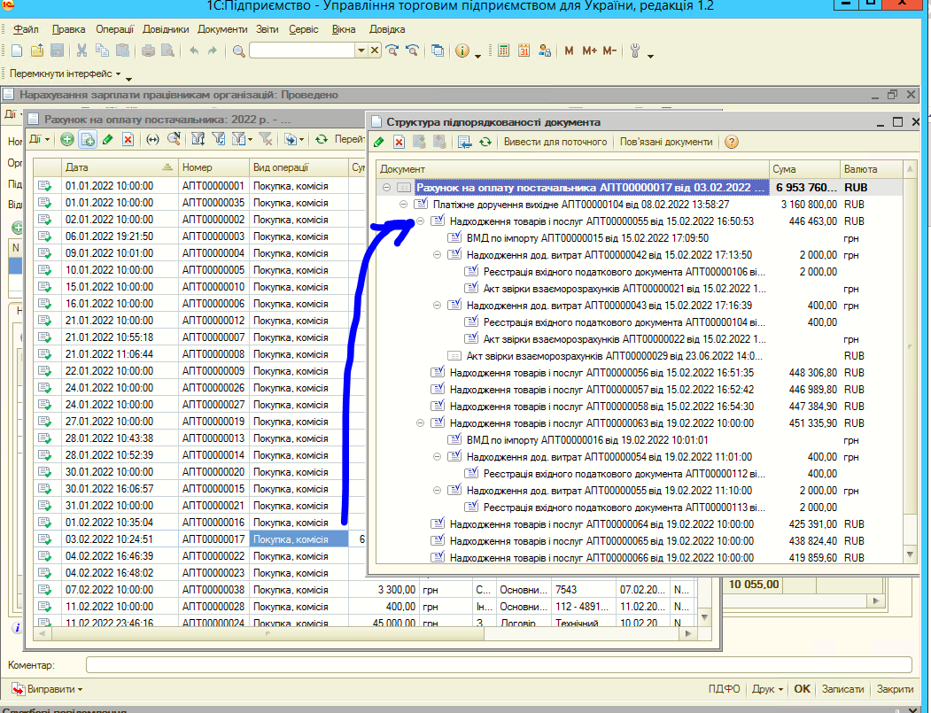
Task: Click the main toolbar search text field
Action: (302, 51)
